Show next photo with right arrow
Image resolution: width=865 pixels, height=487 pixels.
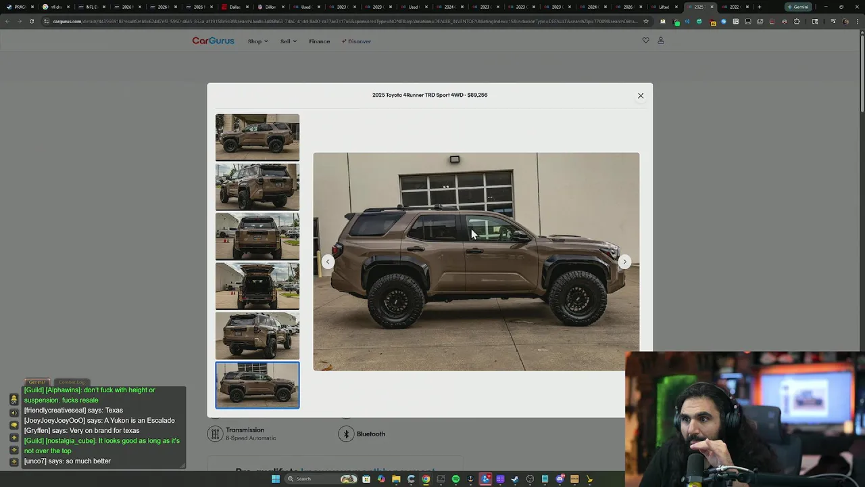(x=624, y=262)
